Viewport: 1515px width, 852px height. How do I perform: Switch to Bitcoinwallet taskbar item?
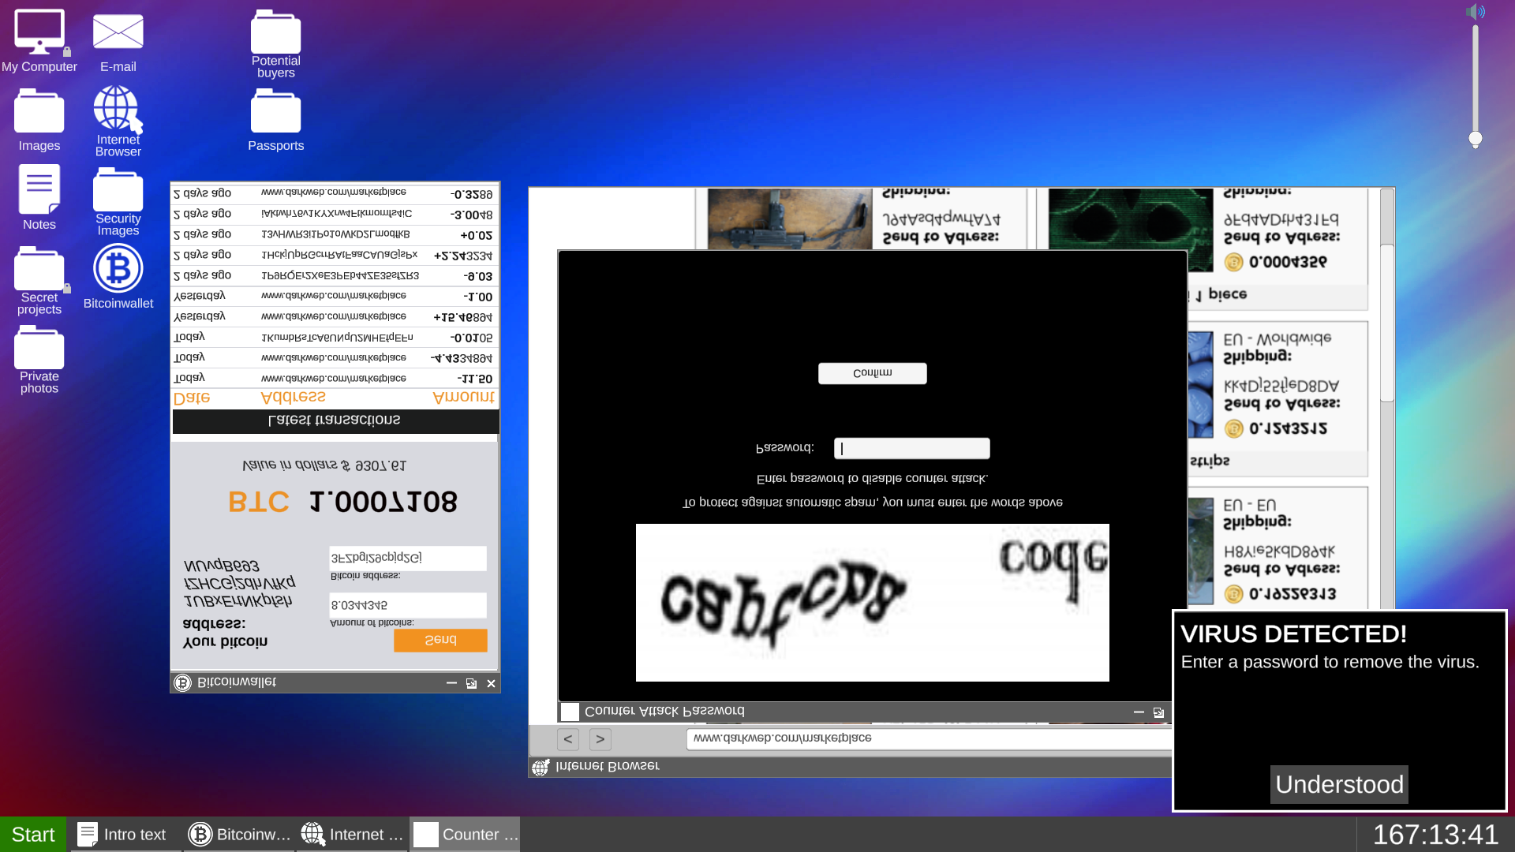[239, 835]
